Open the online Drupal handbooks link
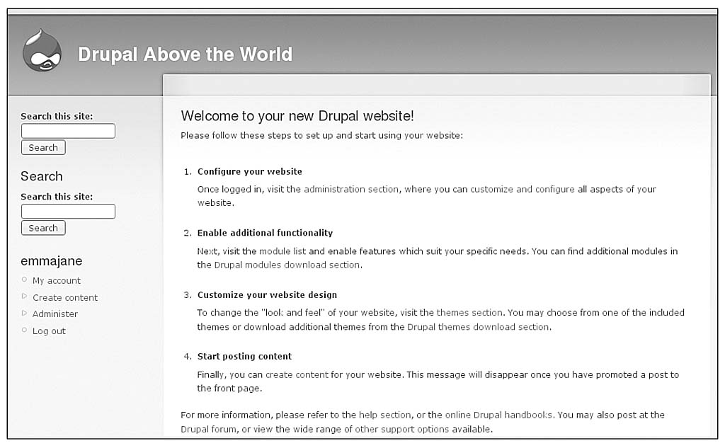 pyautogui.click(x=498, y=415)
